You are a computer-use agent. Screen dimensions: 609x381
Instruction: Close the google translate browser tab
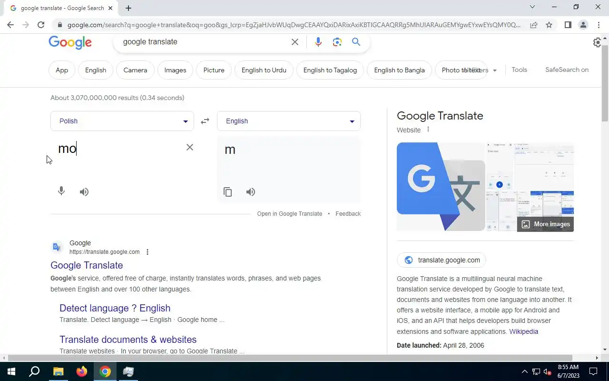tap(110, 8)
